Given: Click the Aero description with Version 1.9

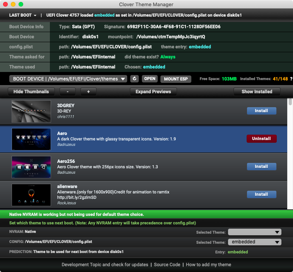Looking at the screenshot, I should pos(116,139).
